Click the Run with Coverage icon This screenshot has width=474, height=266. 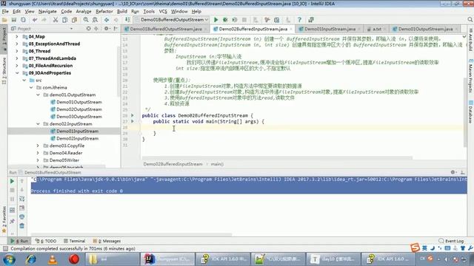[x=235, y=20]
